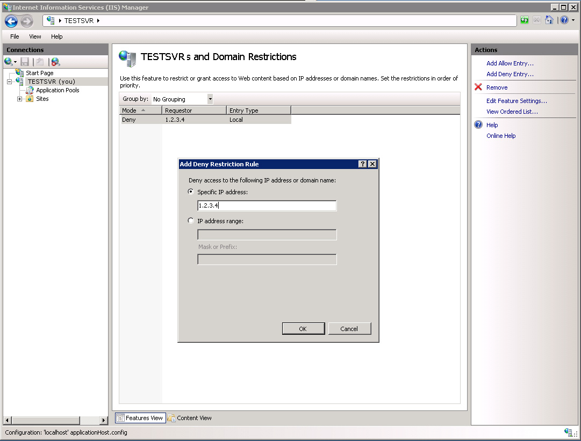
Task: Click the status bar network icon
Action: click(x=569, y=432)
